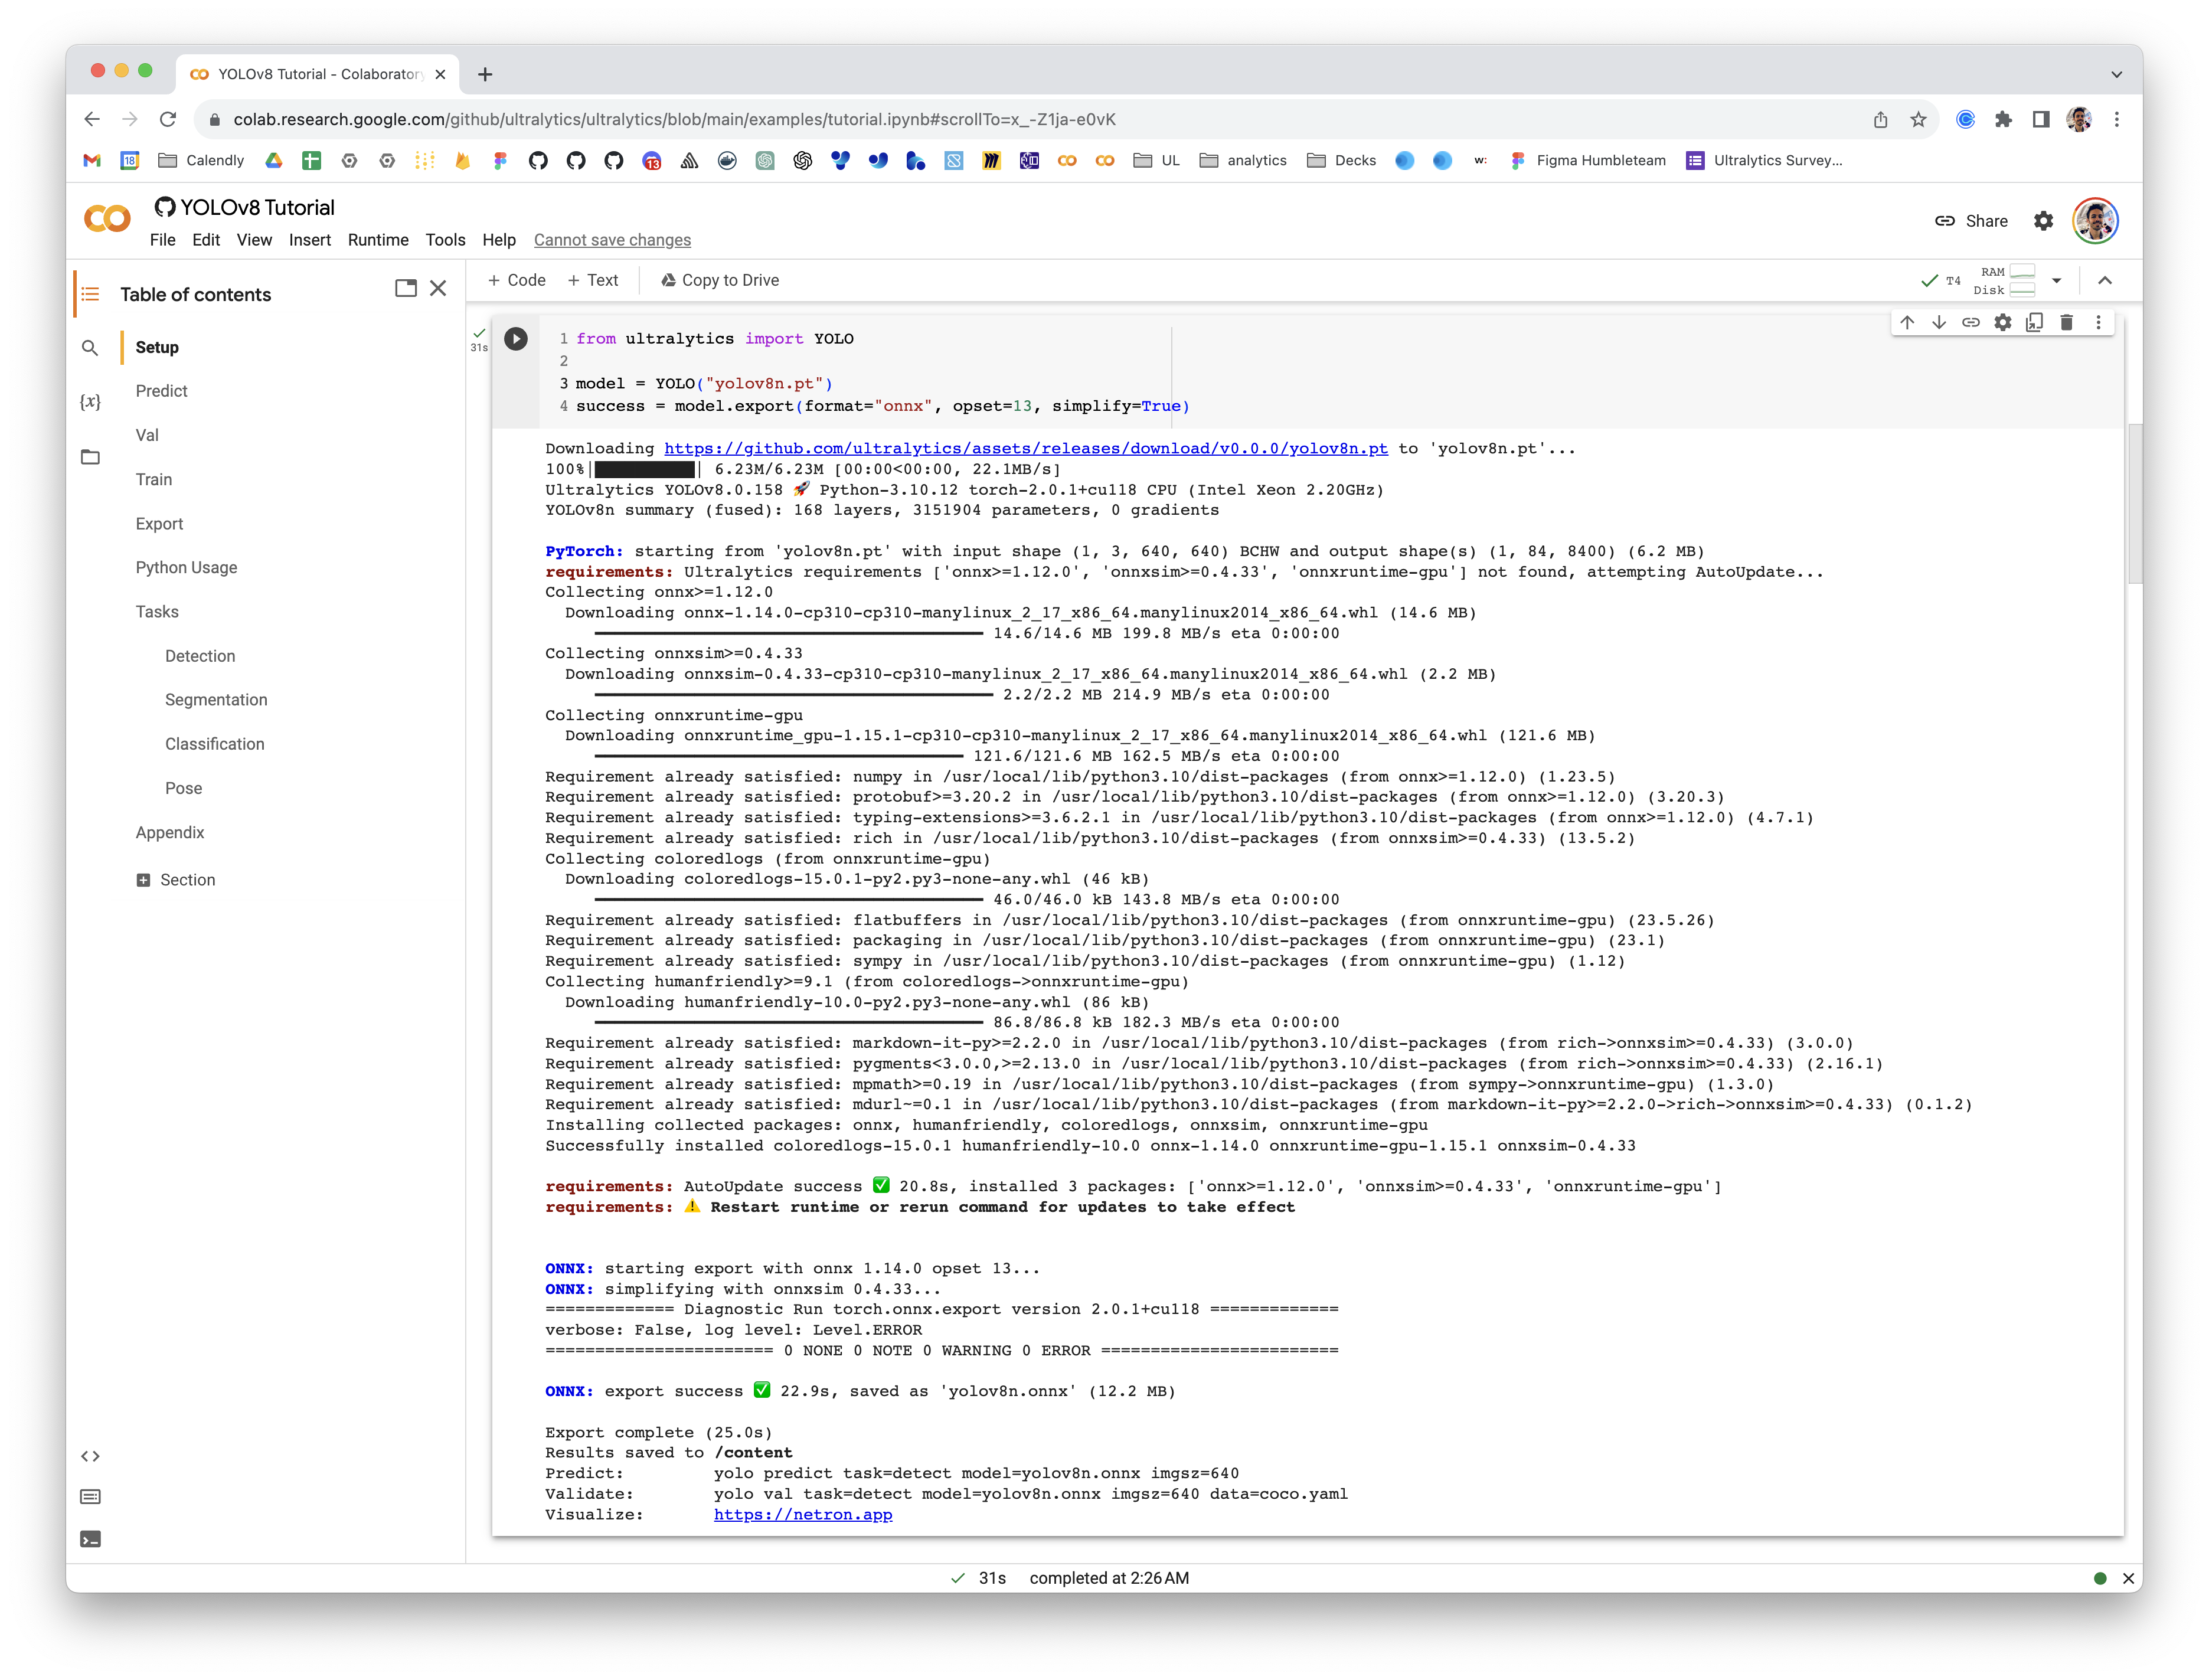Open the code snippets icon
Image resolution: width=2209 pixels, height=1680 pixels.
(90, 1456)
